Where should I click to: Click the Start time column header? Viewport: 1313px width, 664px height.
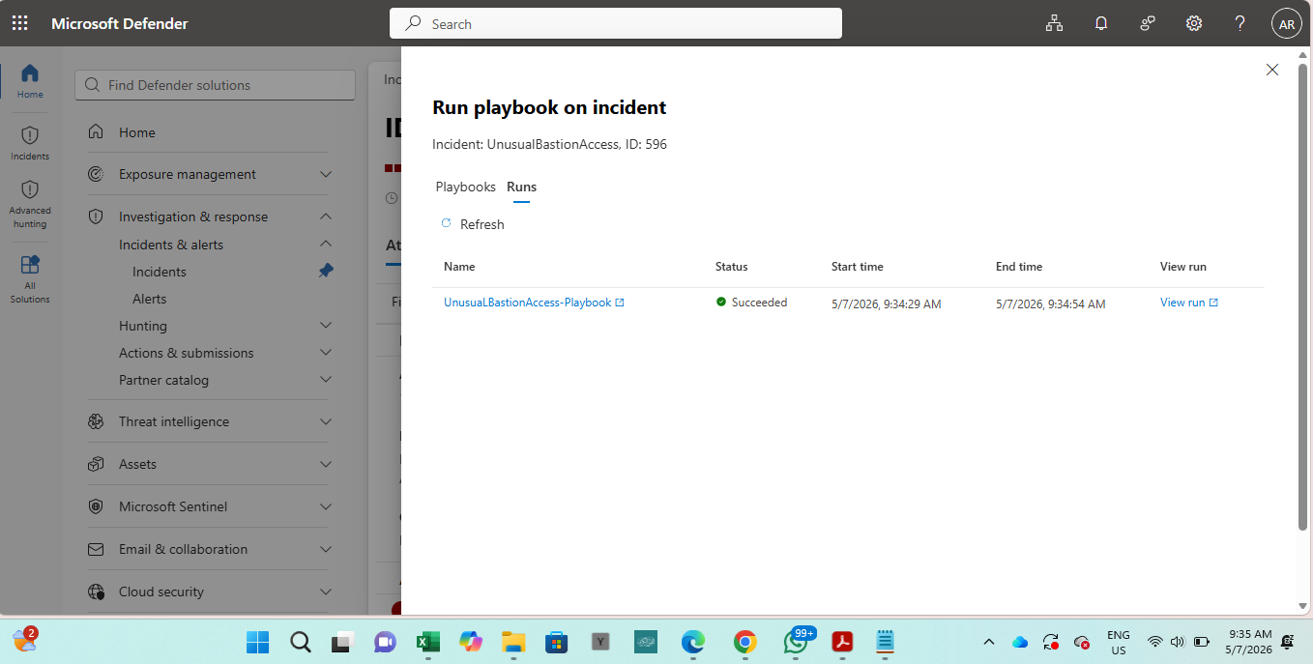tap(858, 267)
